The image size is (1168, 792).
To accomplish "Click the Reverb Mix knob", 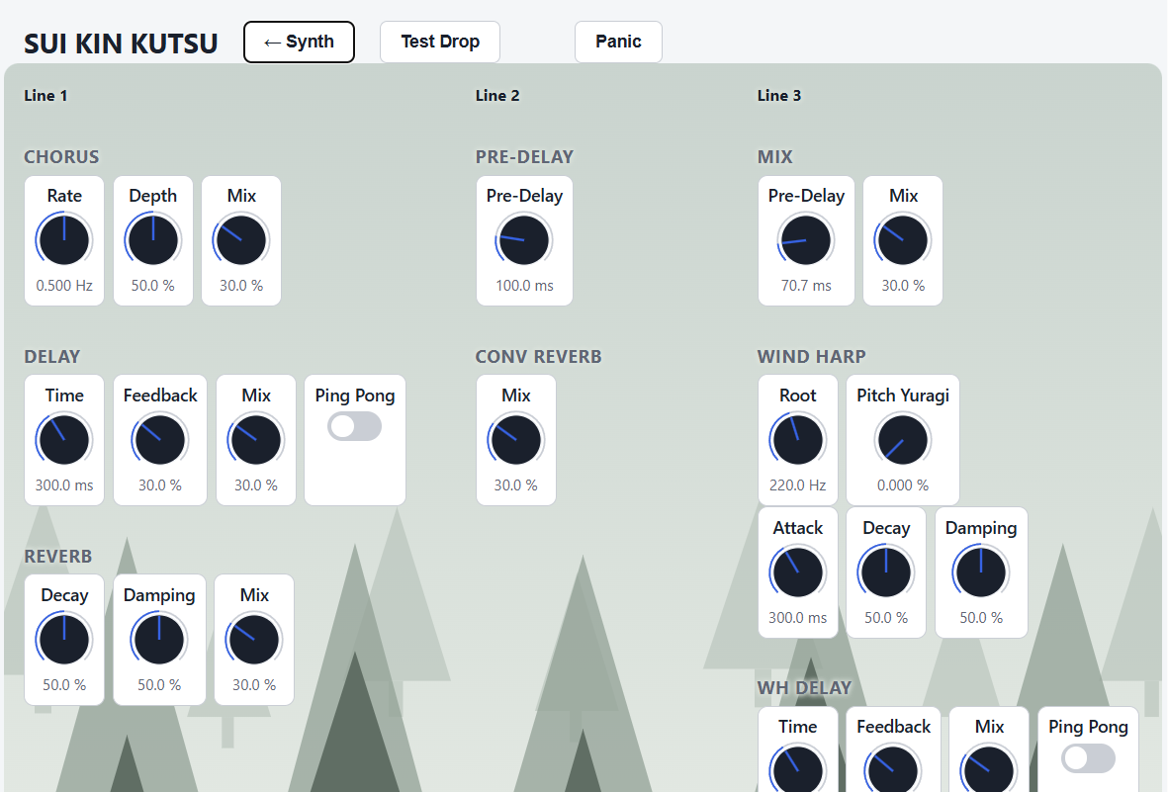I will pyautogui.click(x=254, y=640).
